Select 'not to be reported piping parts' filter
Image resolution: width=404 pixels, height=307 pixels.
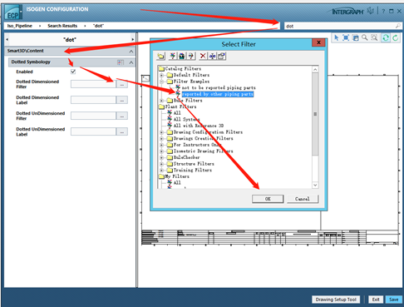(219, 88)
